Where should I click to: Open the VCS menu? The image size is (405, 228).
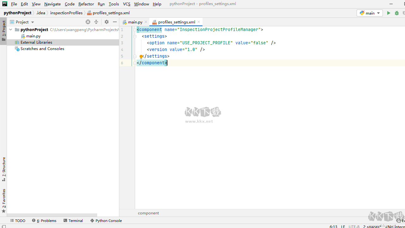127,4
